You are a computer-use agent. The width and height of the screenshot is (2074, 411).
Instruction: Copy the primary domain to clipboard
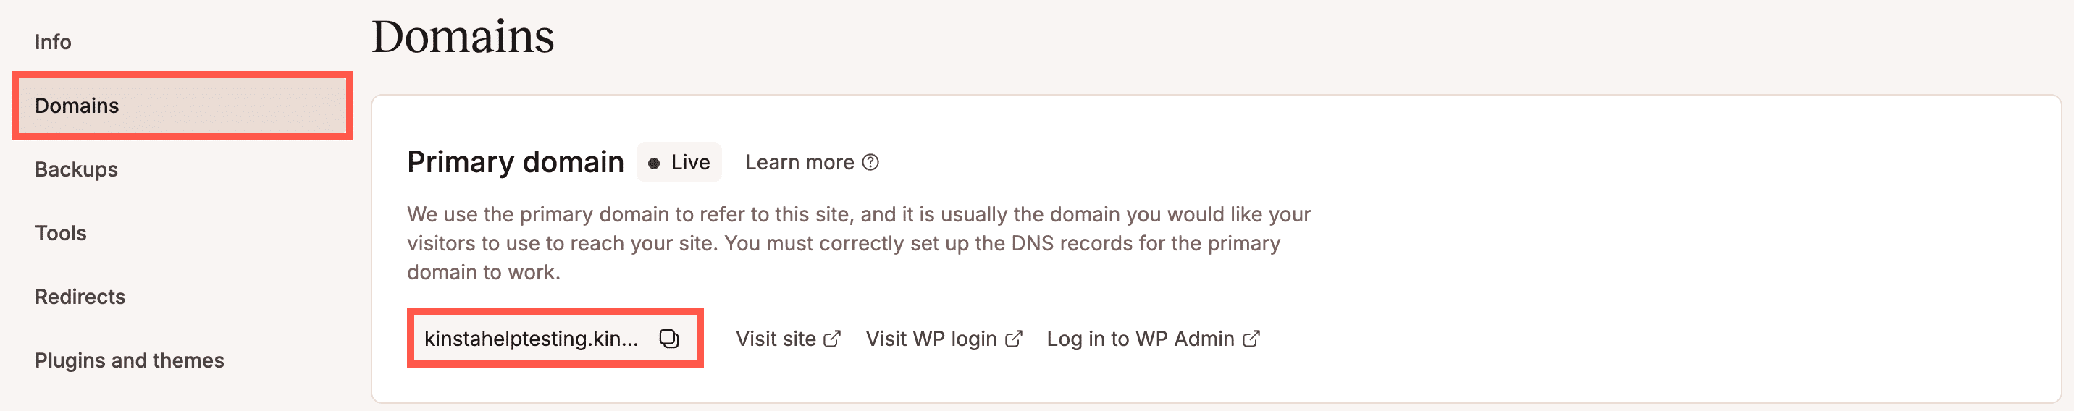click(668, 339)
